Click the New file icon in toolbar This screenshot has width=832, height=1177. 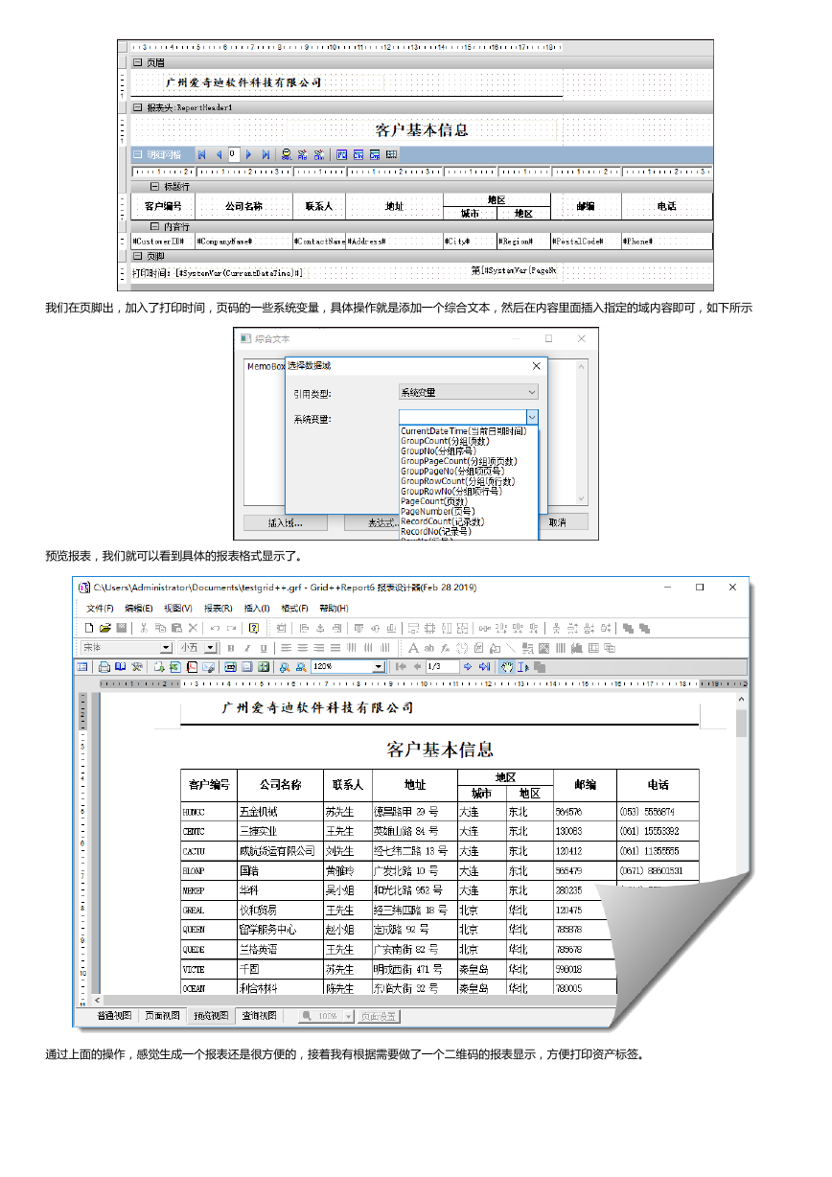click(89, 628)
